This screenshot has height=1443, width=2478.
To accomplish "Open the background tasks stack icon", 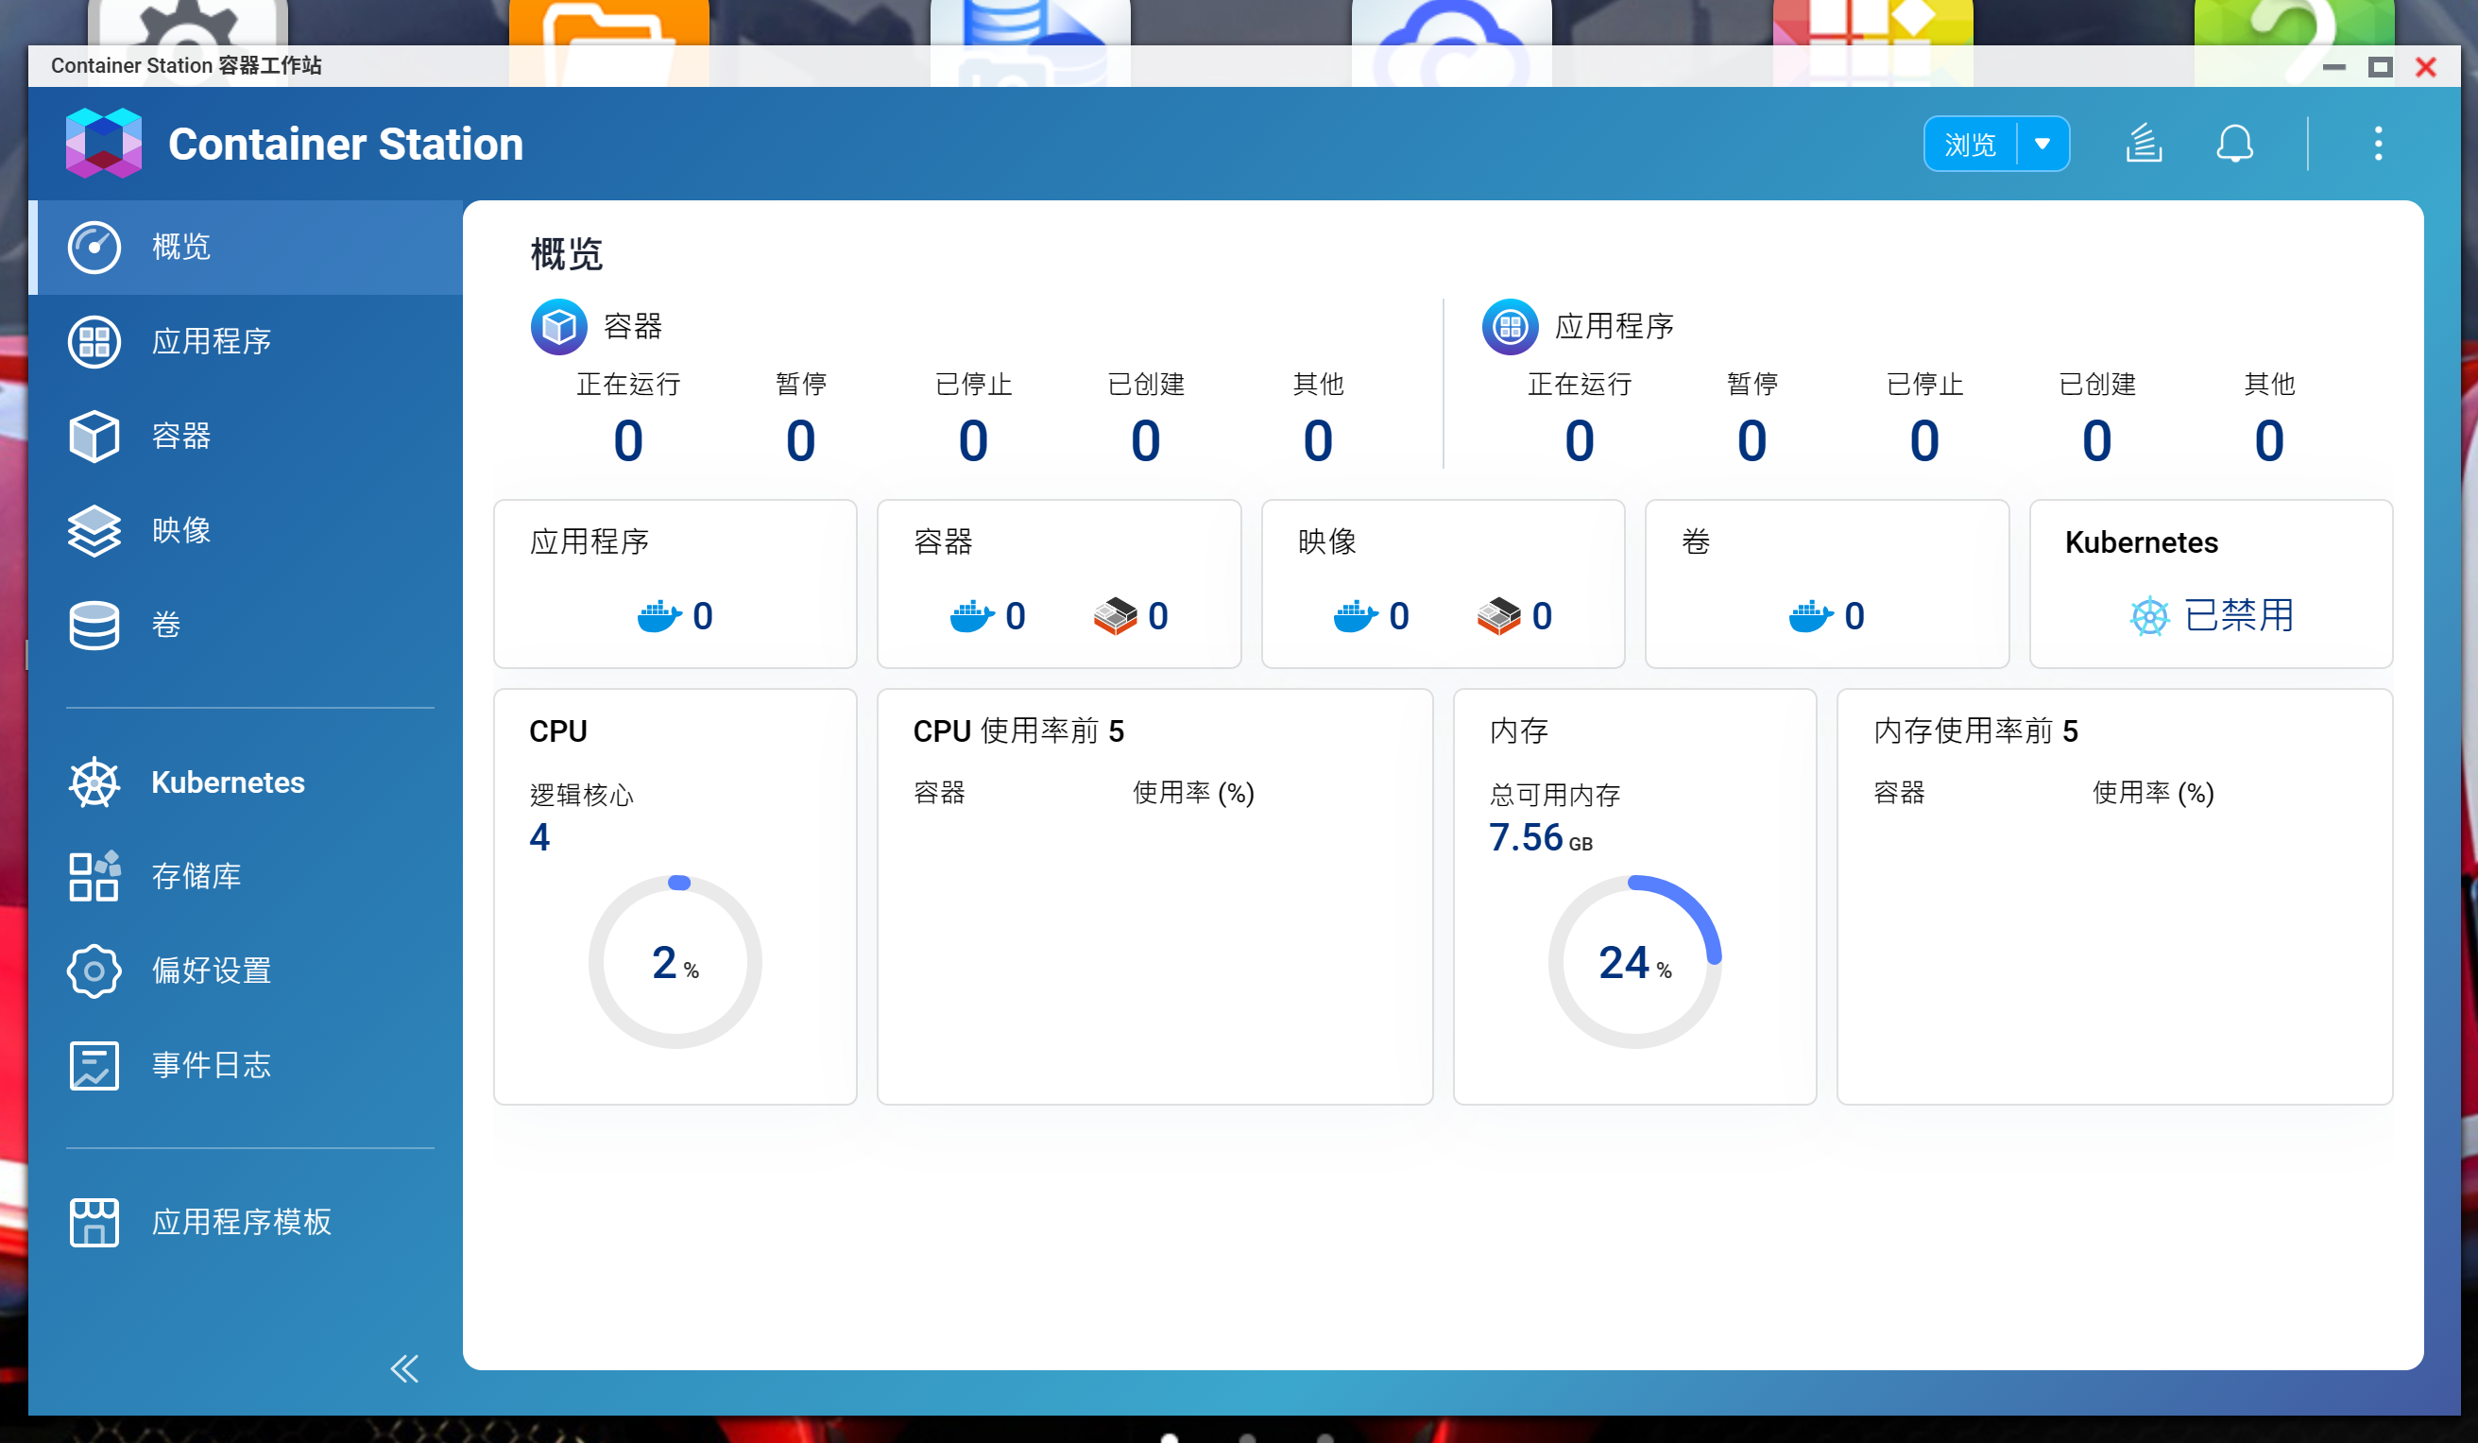I will [2144, 144].
